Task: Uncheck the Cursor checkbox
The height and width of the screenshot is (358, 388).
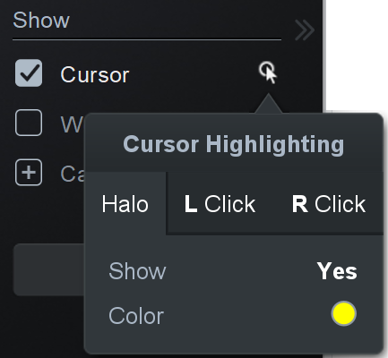Action: point(29,73)
